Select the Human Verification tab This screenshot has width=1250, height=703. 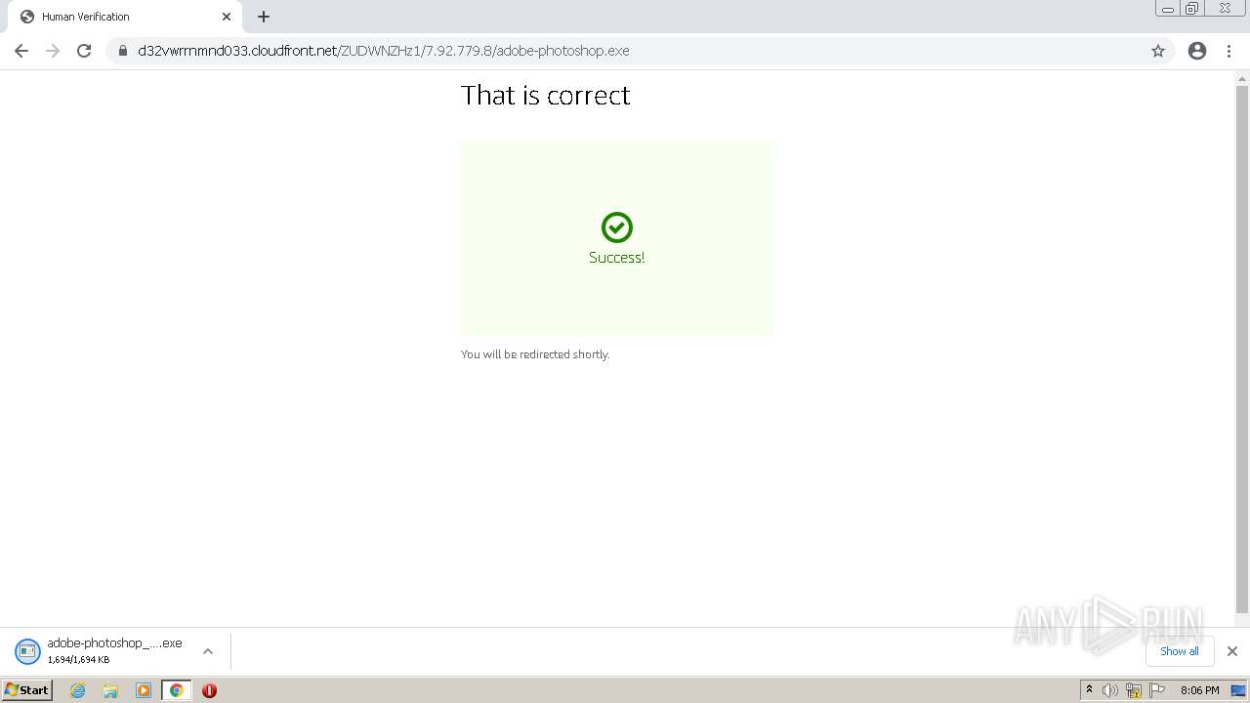pyautogui.click(x=125, y=17)
